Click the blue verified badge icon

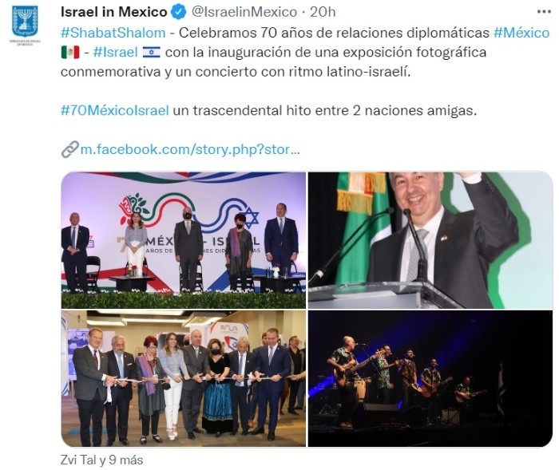(179, 12)
